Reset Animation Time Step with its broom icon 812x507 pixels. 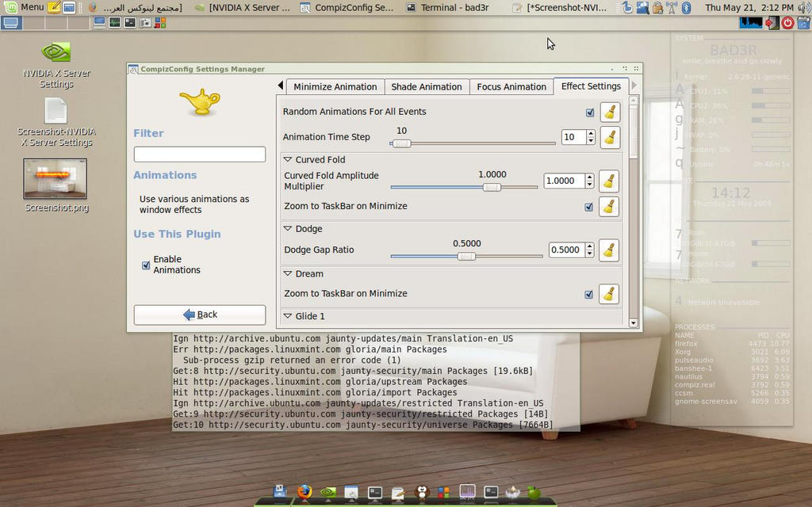[610, 138]
